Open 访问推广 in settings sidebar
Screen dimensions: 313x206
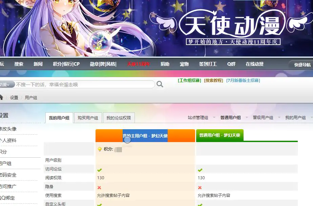click(x=8, y=186)
